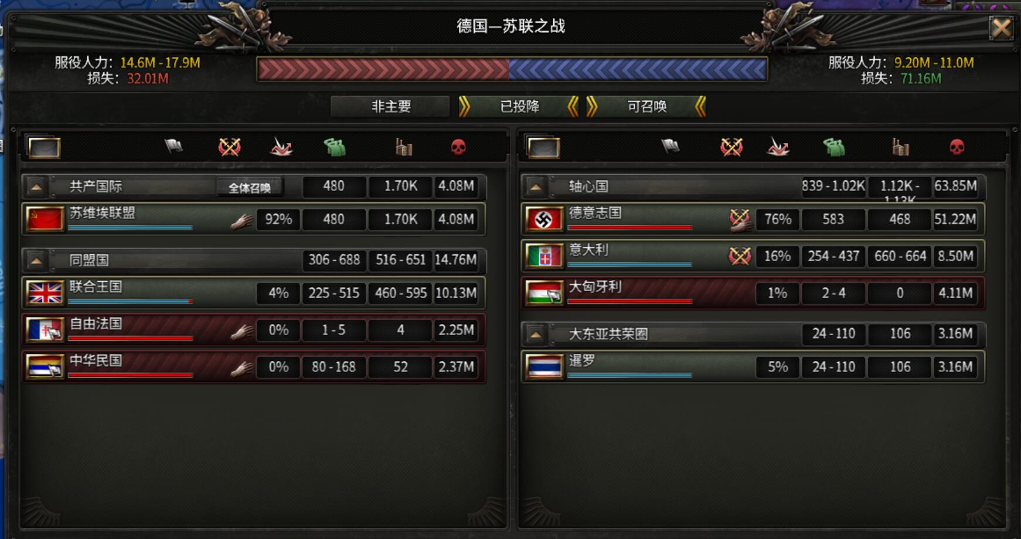
Task: Collapse the 轴心国 faction group
Action: (x=535, y=187)
